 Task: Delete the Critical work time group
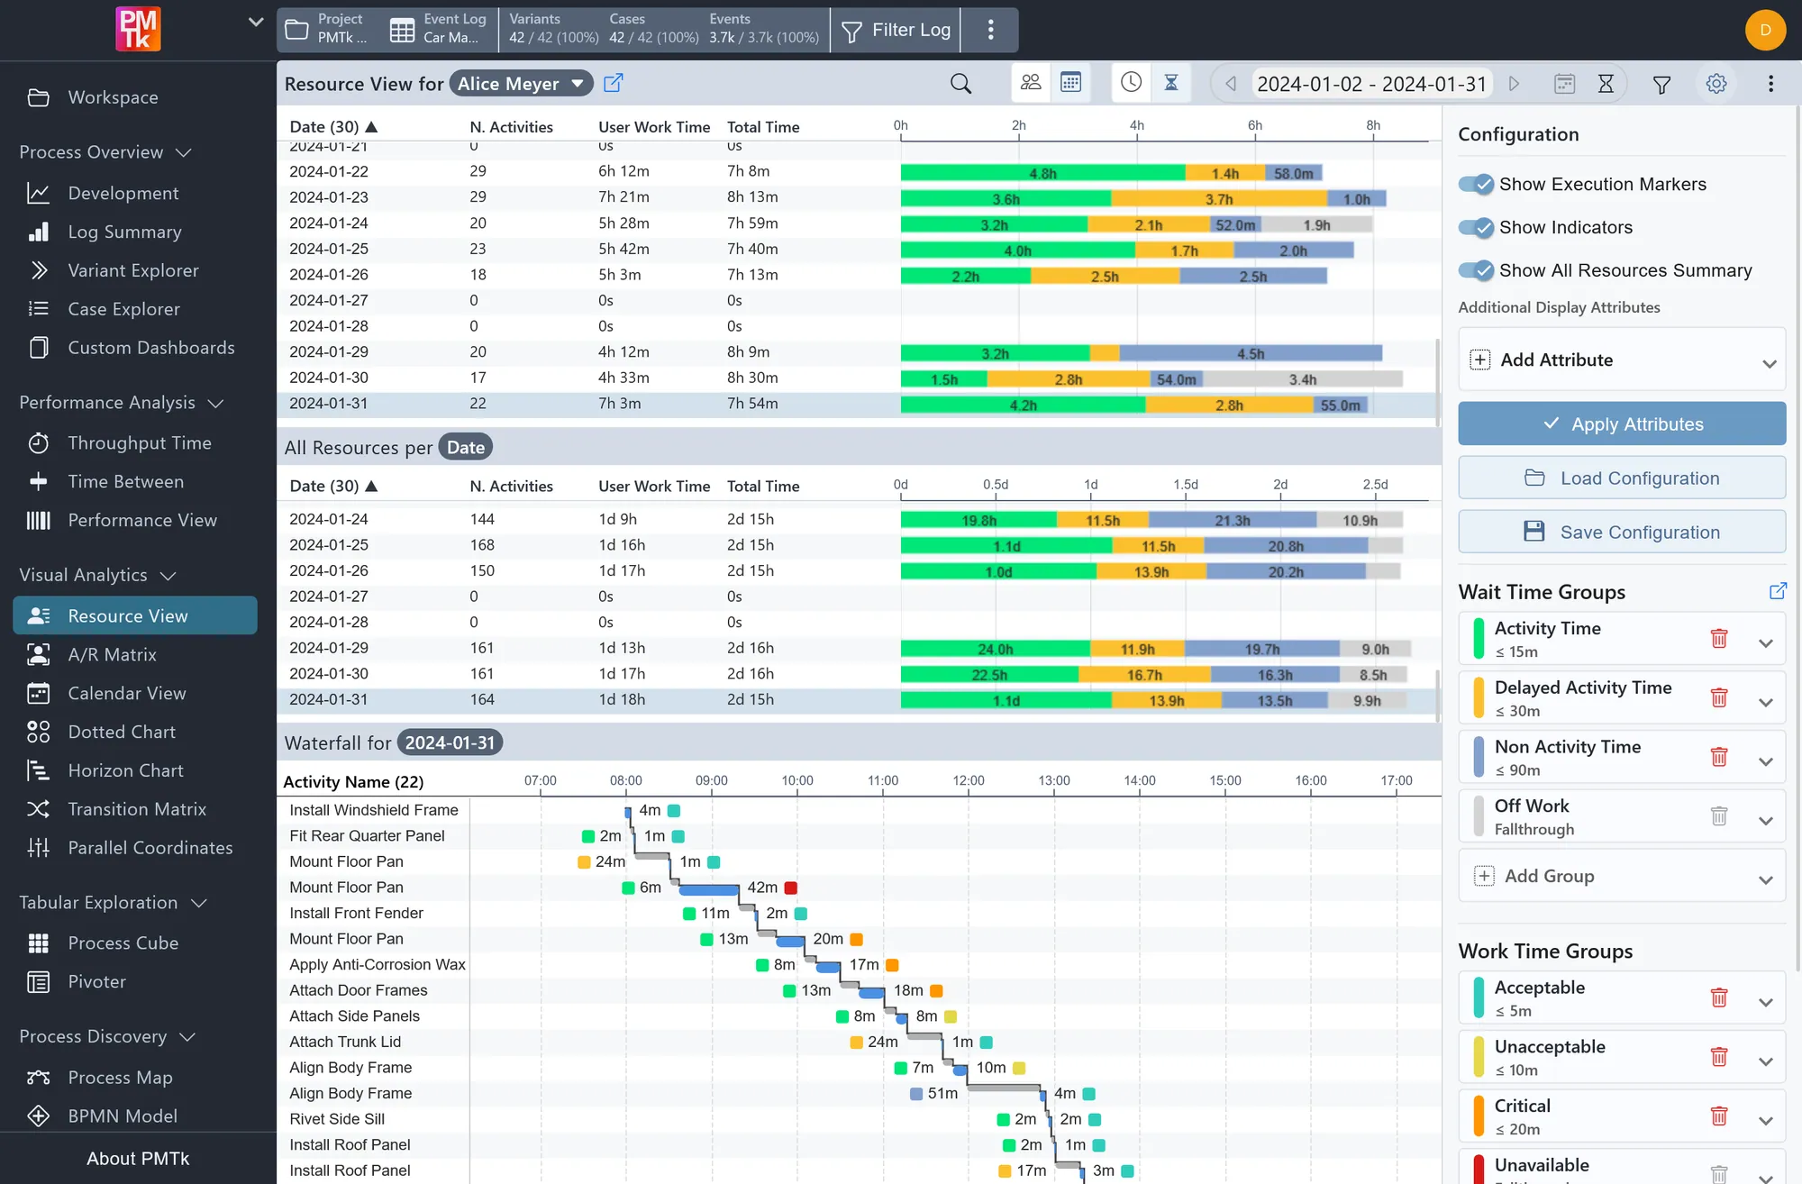(x=1719, y=1116)
